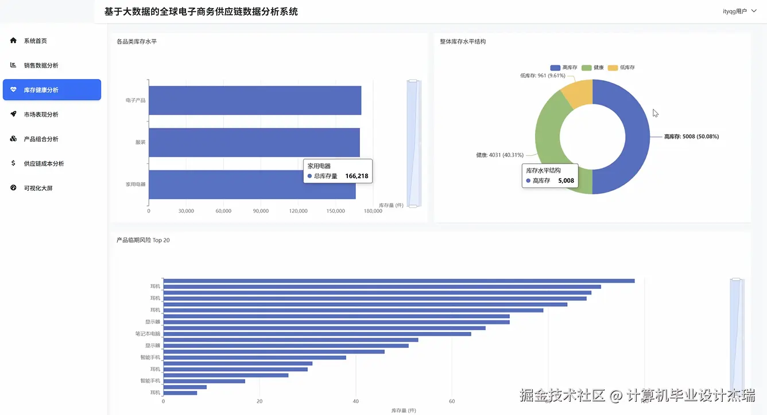The width and height of the screenshot is (767, 415).
Task: Go to 供应链成本分析 in the sidebar
Action: [x=52, y=164]
